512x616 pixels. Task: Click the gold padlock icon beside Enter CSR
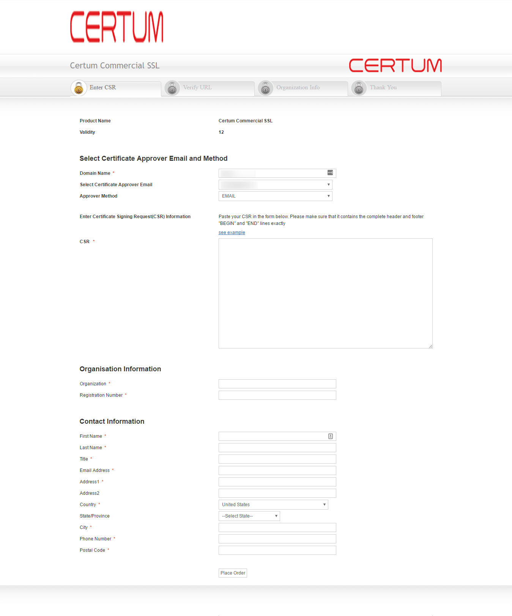pyautogui.click(x=79, y=88)
